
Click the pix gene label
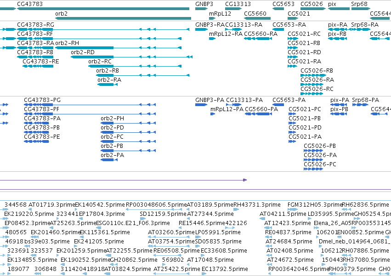tap(332, 4)
